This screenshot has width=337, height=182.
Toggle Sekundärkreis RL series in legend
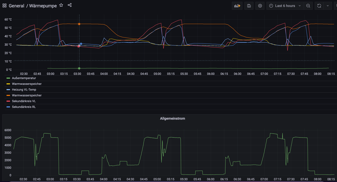(24, 107)
